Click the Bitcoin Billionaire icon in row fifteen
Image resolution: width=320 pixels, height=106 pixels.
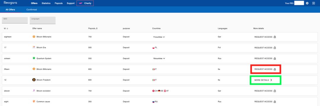pos(34,69)
